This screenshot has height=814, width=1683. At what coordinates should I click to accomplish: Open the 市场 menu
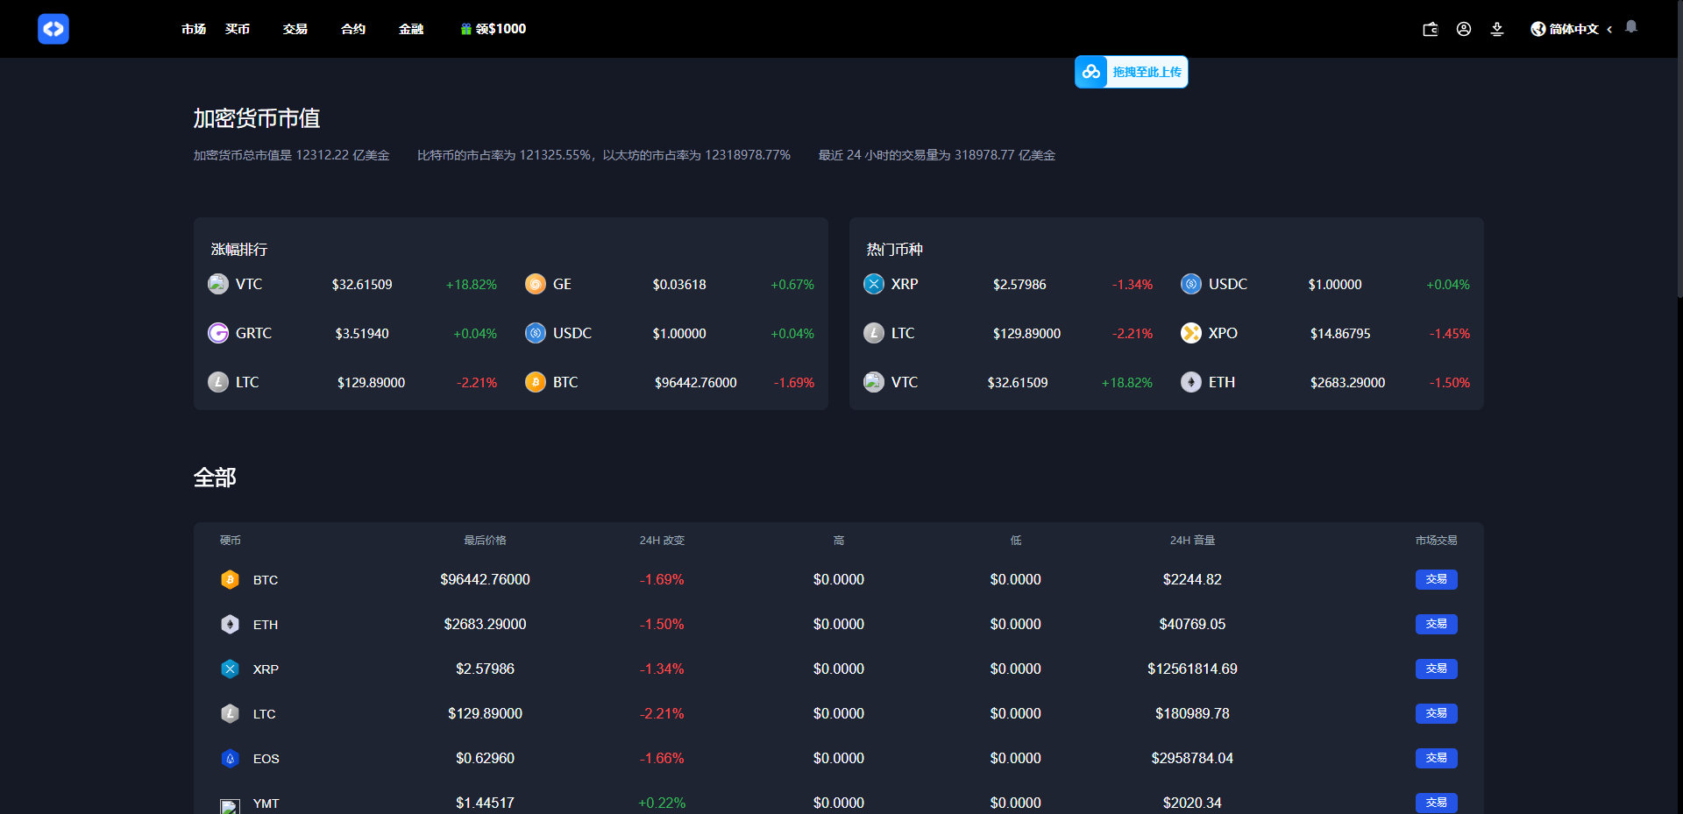193,29
